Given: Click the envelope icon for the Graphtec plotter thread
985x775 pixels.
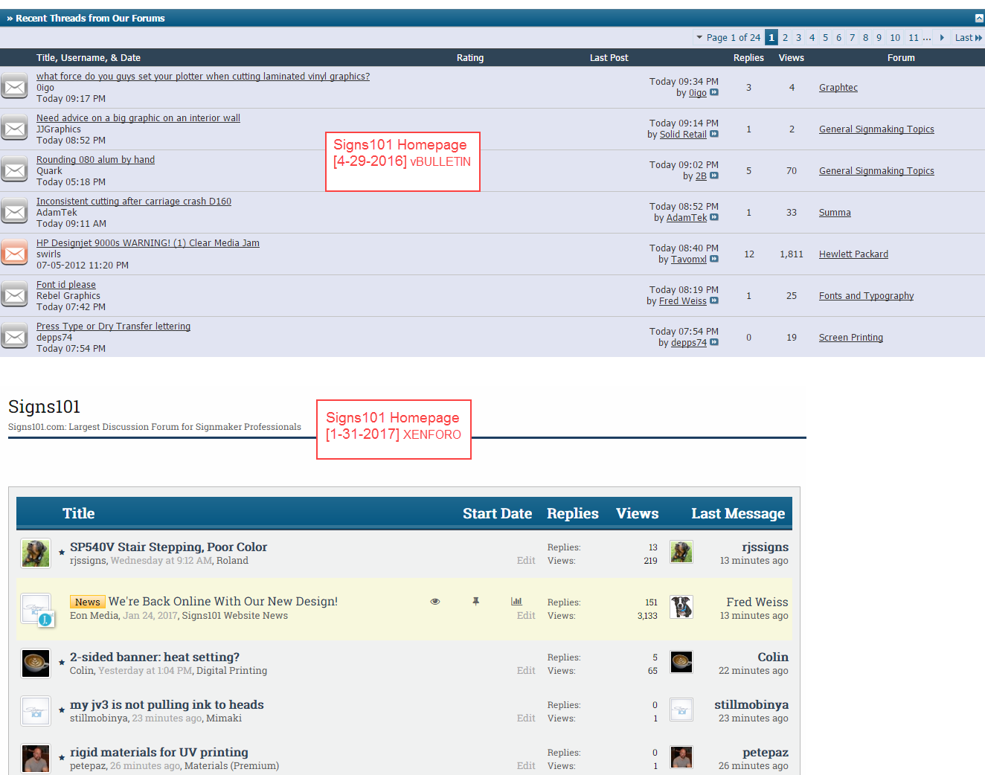Looking at the screenshot, I should click(14, 87).
